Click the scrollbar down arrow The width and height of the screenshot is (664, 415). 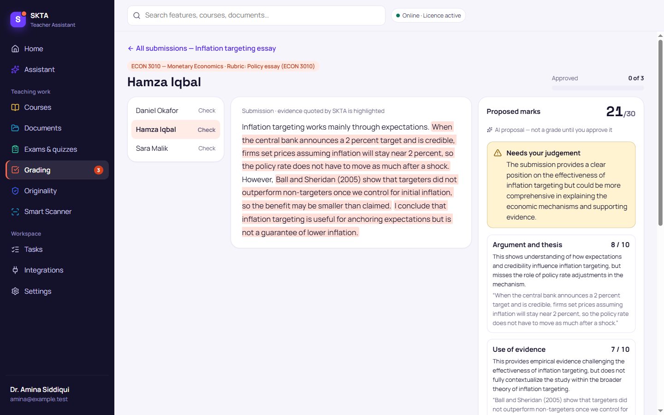pos(660,410)
